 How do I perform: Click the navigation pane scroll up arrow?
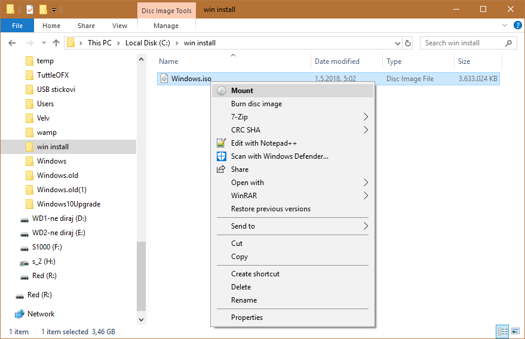point(142,59)
